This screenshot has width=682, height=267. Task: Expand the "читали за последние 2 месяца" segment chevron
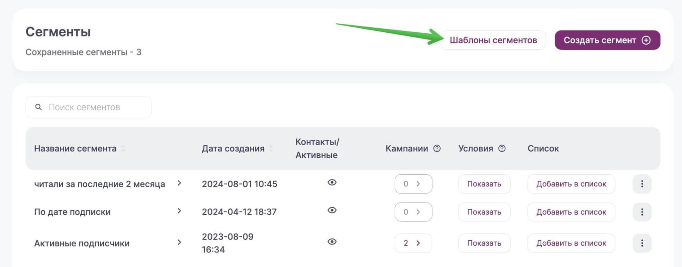pos(179,183)
